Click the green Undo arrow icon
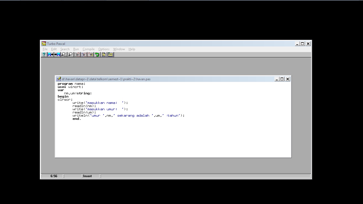Image resolution: width=363 pixels, height=204 pixels. click(97, 54)
